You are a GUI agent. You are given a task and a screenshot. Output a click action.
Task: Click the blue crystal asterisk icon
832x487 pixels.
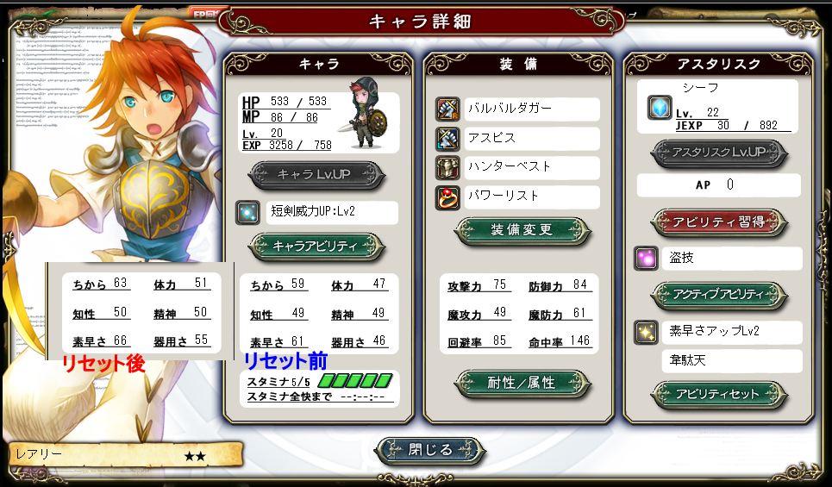(660, 108)
